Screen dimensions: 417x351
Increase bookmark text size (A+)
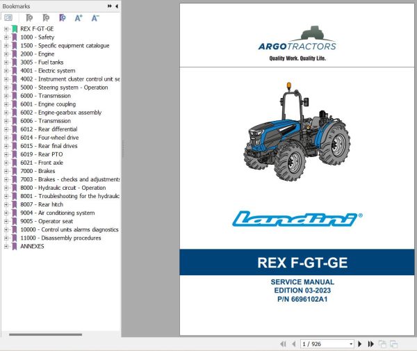pos(79,18)
